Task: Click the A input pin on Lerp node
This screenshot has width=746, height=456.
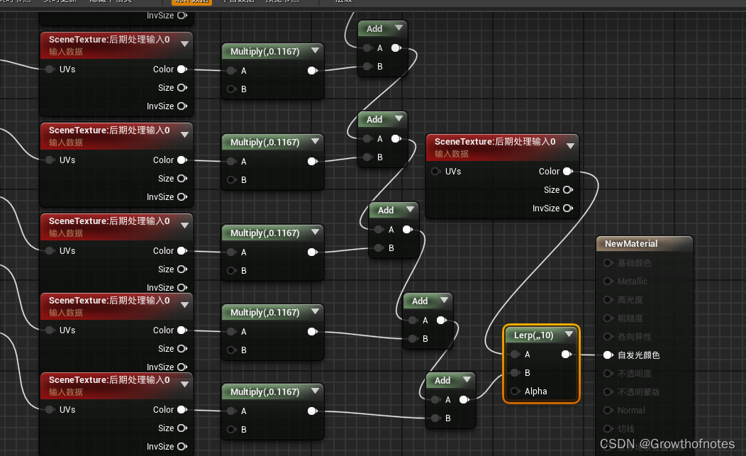Action: coord(515,354)
